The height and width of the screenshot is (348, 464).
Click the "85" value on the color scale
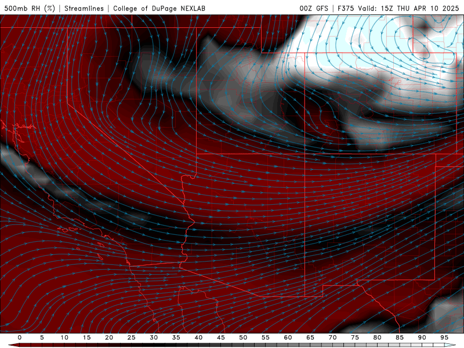click(400, 338)
